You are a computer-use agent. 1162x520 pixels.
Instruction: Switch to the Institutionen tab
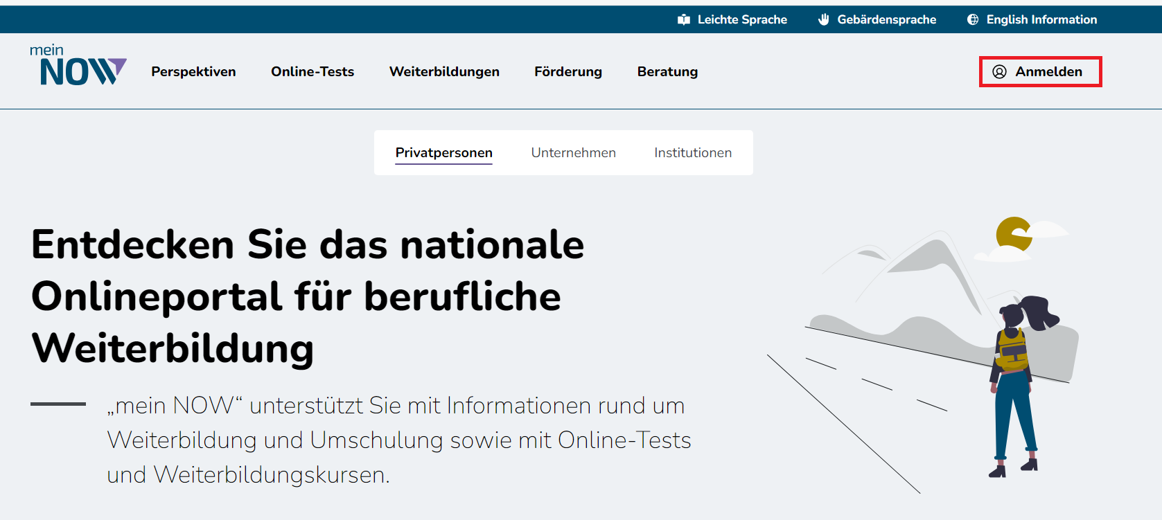(693, 153)
